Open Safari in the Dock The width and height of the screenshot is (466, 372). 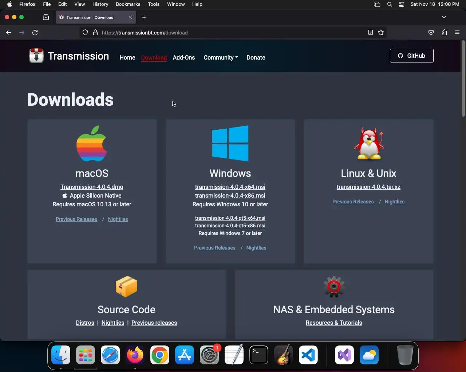(x=110, y=355)
